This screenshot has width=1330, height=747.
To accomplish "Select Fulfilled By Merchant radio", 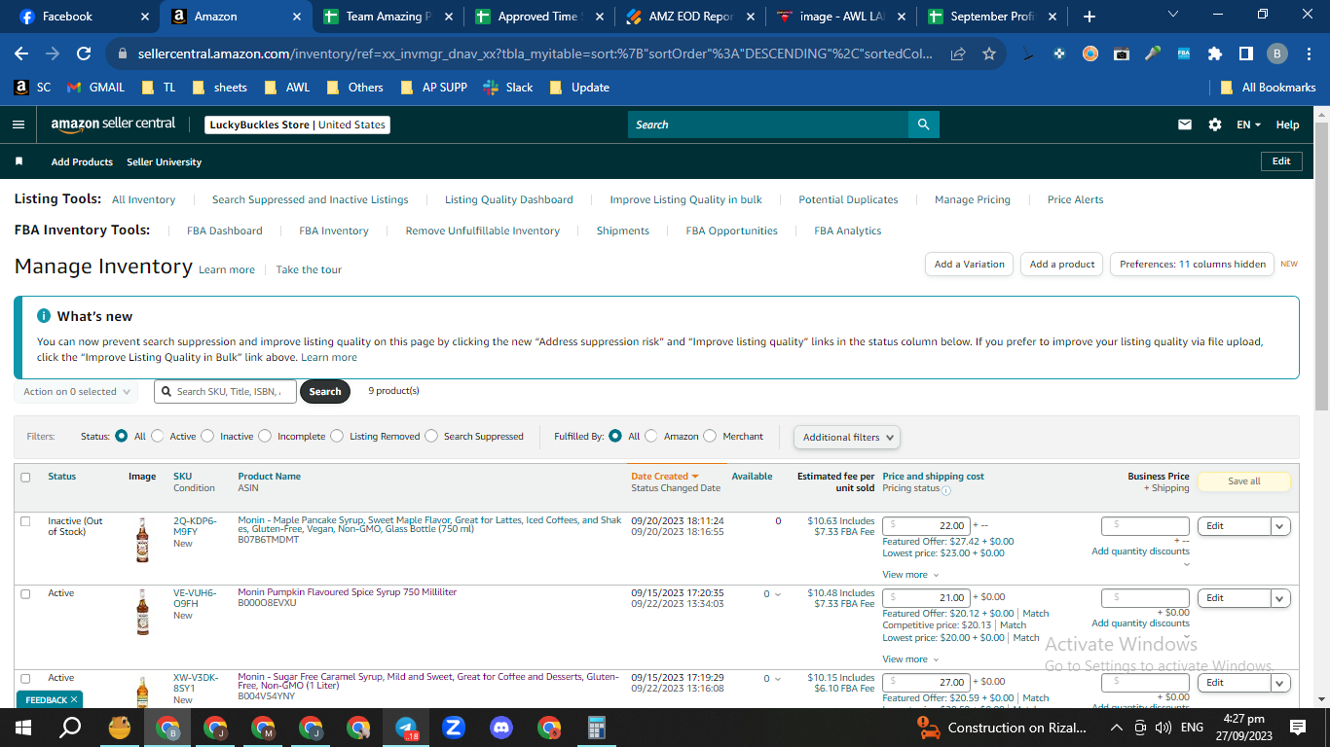I will click(710, 436).
